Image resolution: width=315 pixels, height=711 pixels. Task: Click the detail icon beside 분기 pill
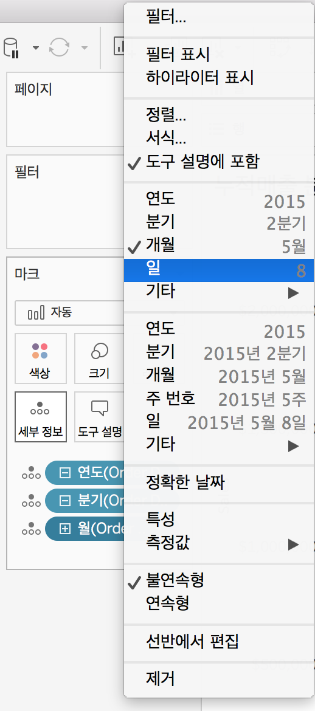(32, 501)
